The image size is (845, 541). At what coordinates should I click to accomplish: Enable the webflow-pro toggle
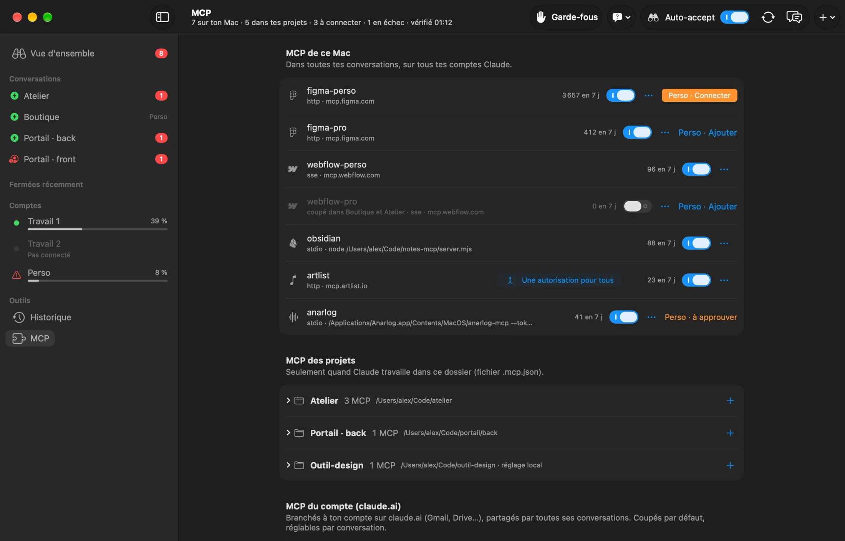(x=637, y=206)
